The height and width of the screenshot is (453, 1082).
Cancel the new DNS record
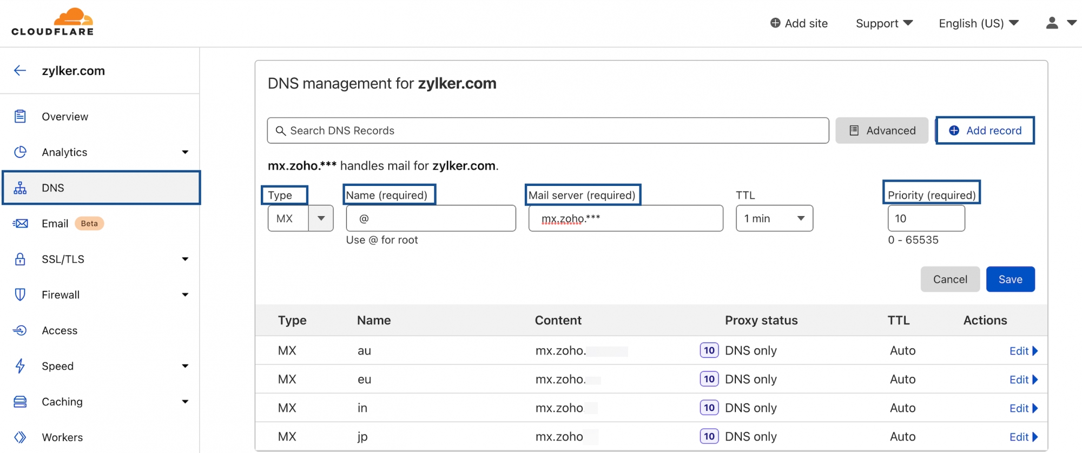(950, 279)
